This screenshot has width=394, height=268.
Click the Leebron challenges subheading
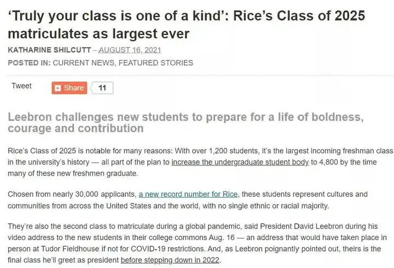186,123
